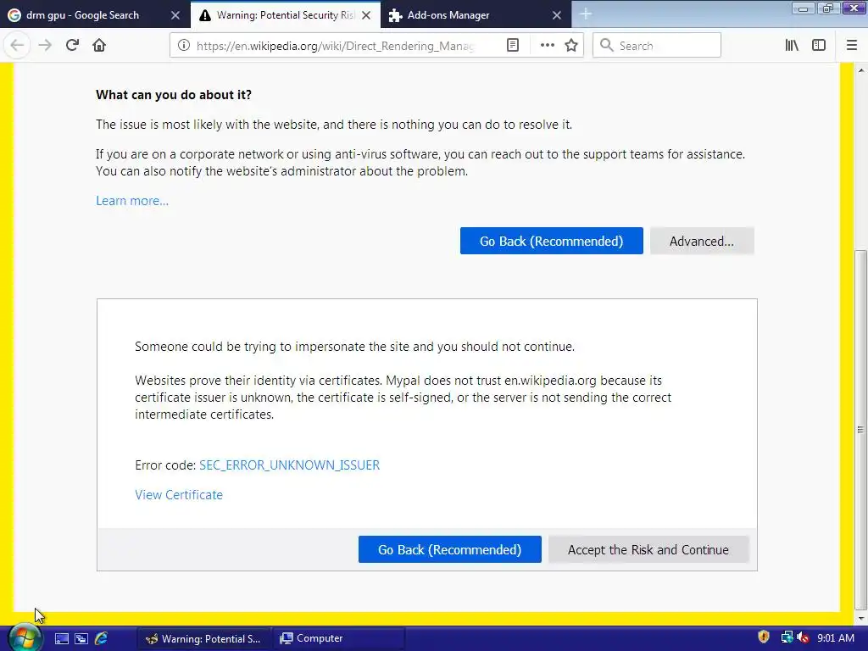Viewport: 868px width, 651px height.
Task: Click the browser Forward arrow button
Action: click(45, 46)
